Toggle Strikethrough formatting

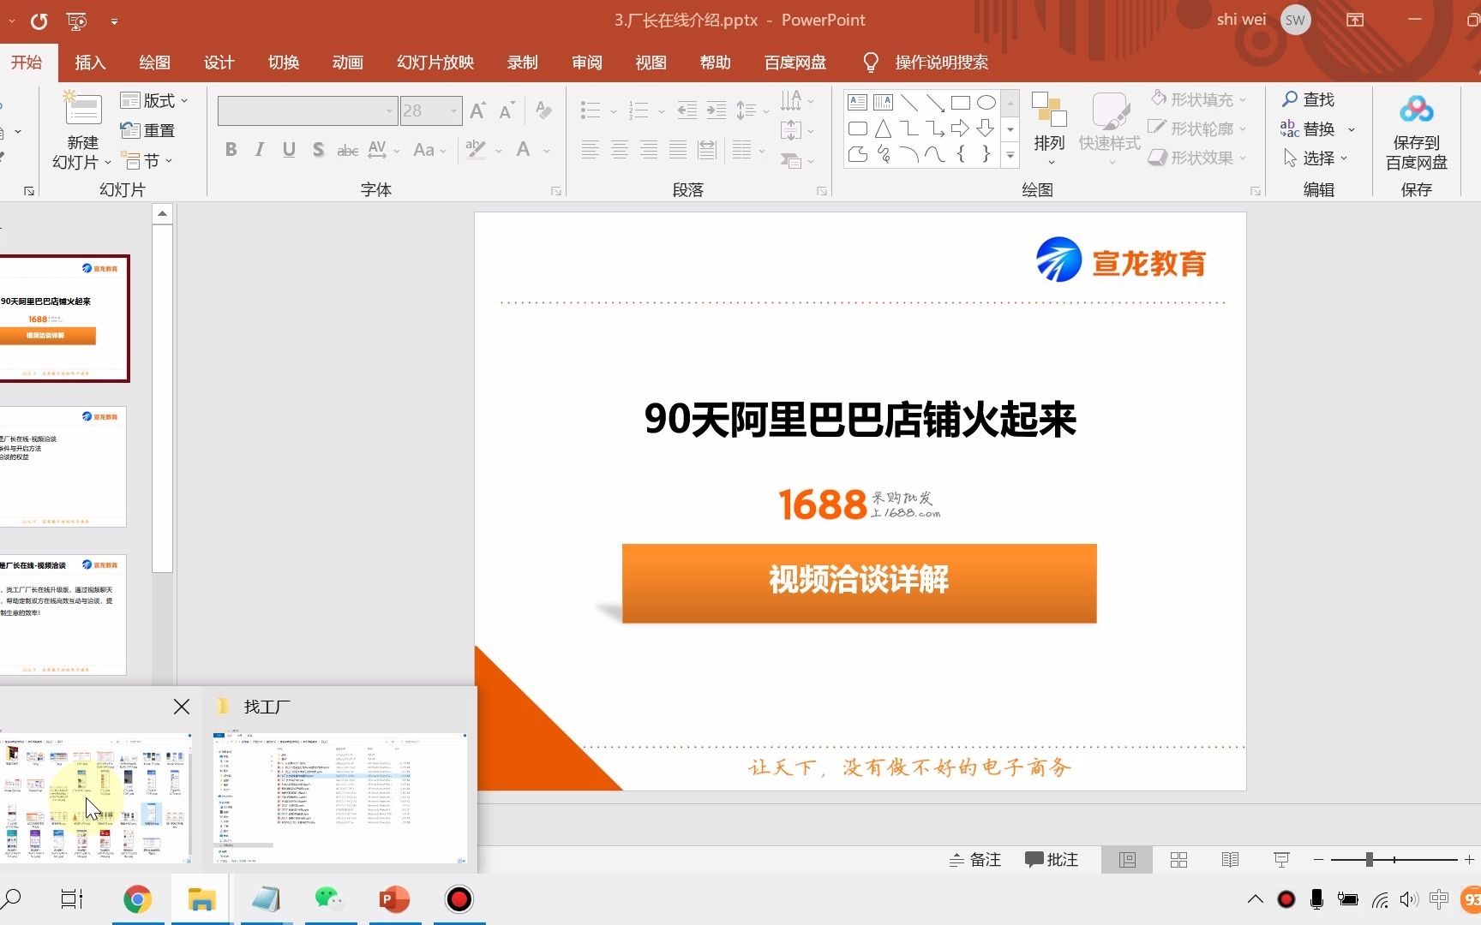coord(347,150)
